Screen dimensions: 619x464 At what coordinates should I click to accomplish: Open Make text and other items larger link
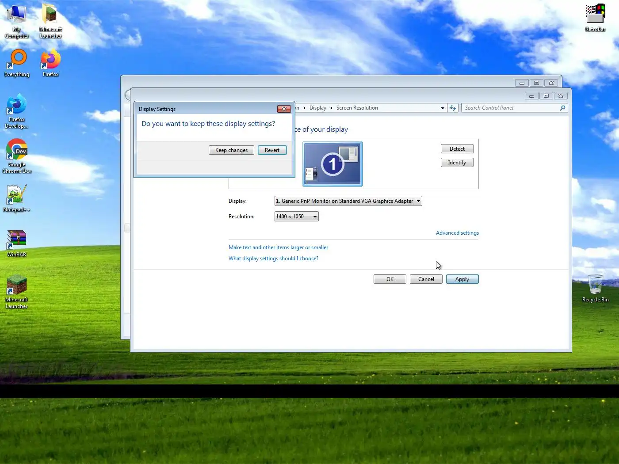click(279, 247)
